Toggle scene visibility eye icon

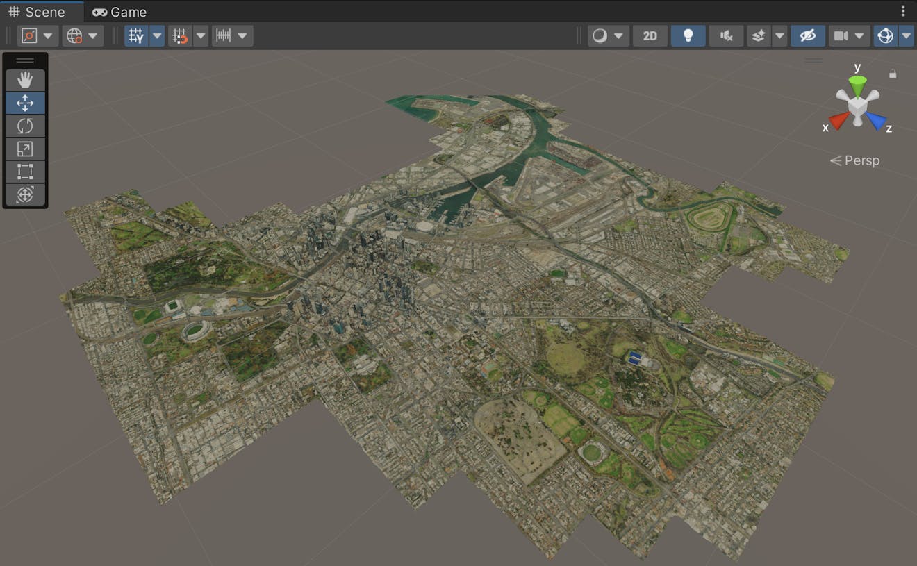coord(807,36)
